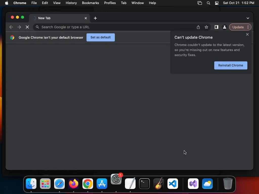The width and height of the screenshot is (259, 194).
Task: Click the date and time display
Action: pos(239,3)
